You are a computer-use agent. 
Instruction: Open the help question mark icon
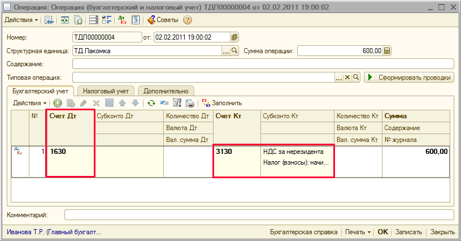pos(188,20)
